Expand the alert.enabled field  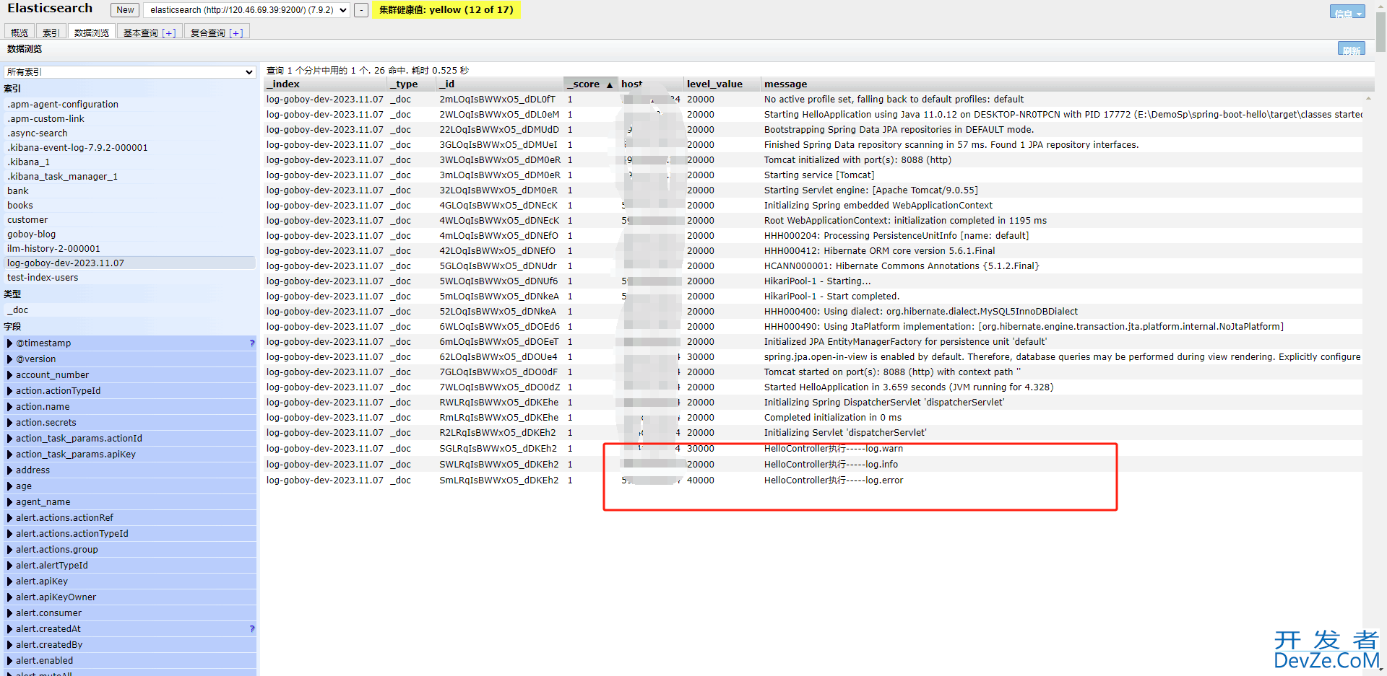130,661
